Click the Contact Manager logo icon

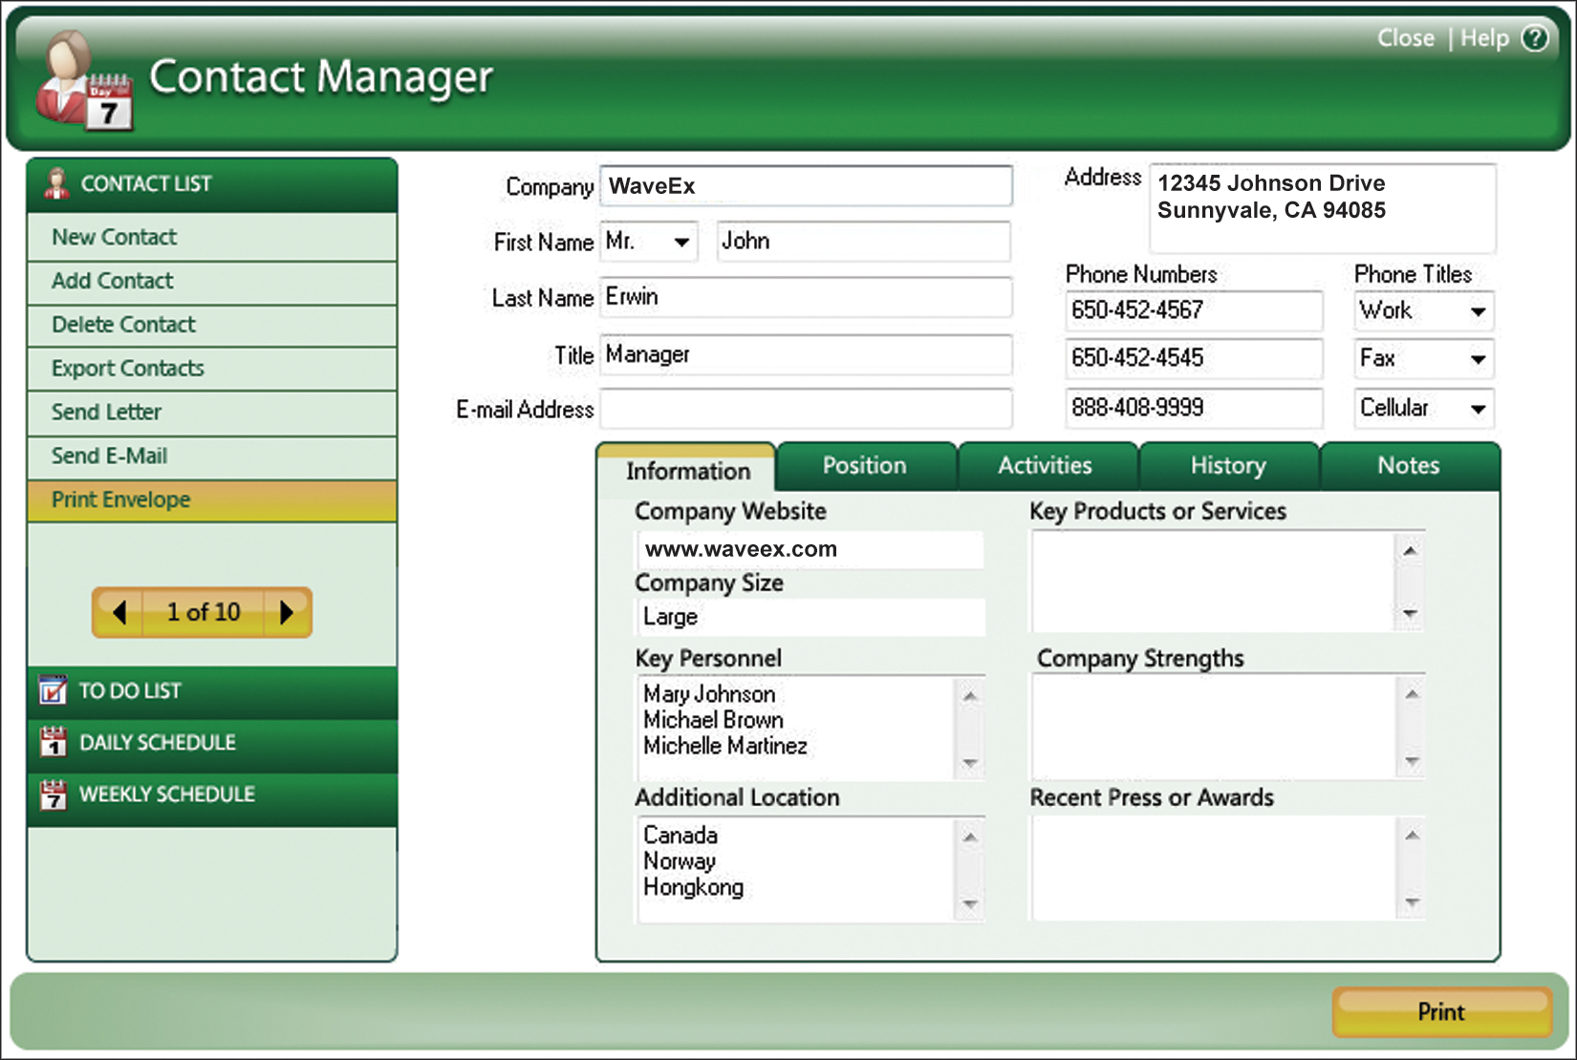[82, 82]
